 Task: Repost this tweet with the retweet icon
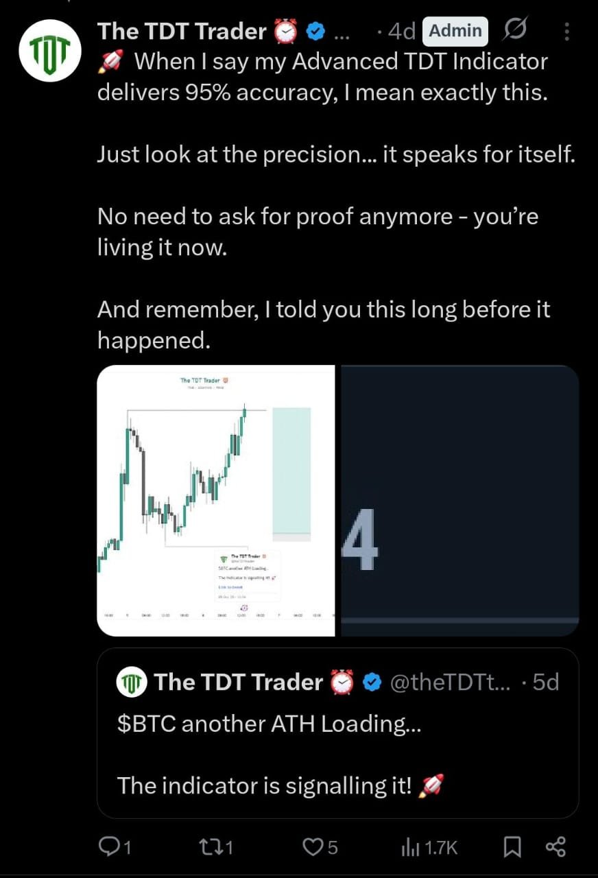click(x=211, y=848)
